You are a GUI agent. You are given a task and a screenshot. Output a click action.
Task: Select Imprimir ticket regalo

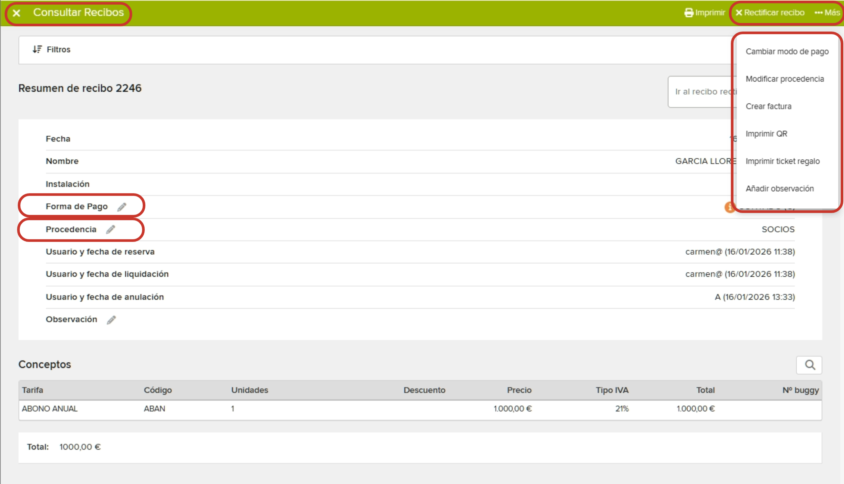782,161
